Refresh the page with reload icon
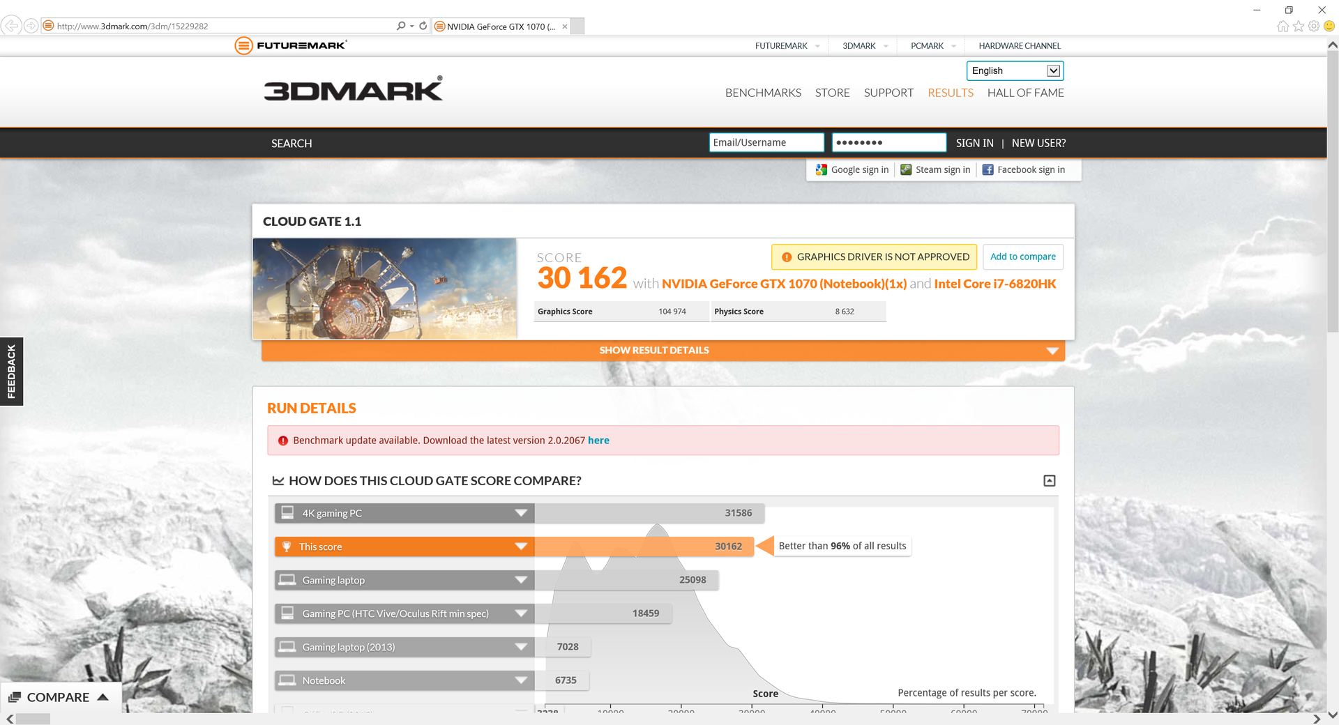 423,26
